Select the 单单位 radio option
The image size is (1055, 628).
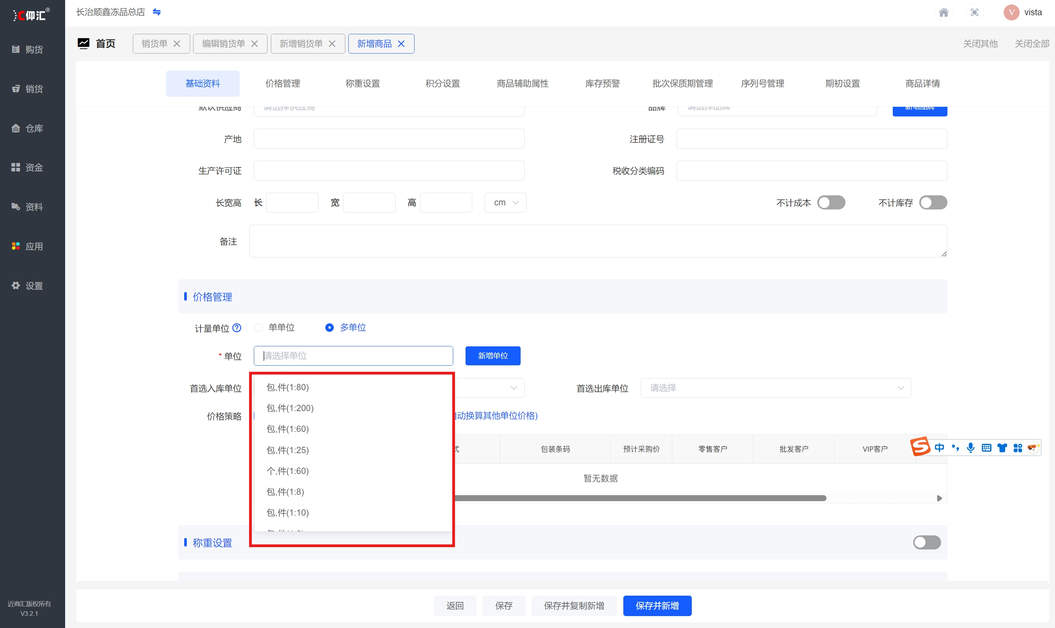(258, 327)
